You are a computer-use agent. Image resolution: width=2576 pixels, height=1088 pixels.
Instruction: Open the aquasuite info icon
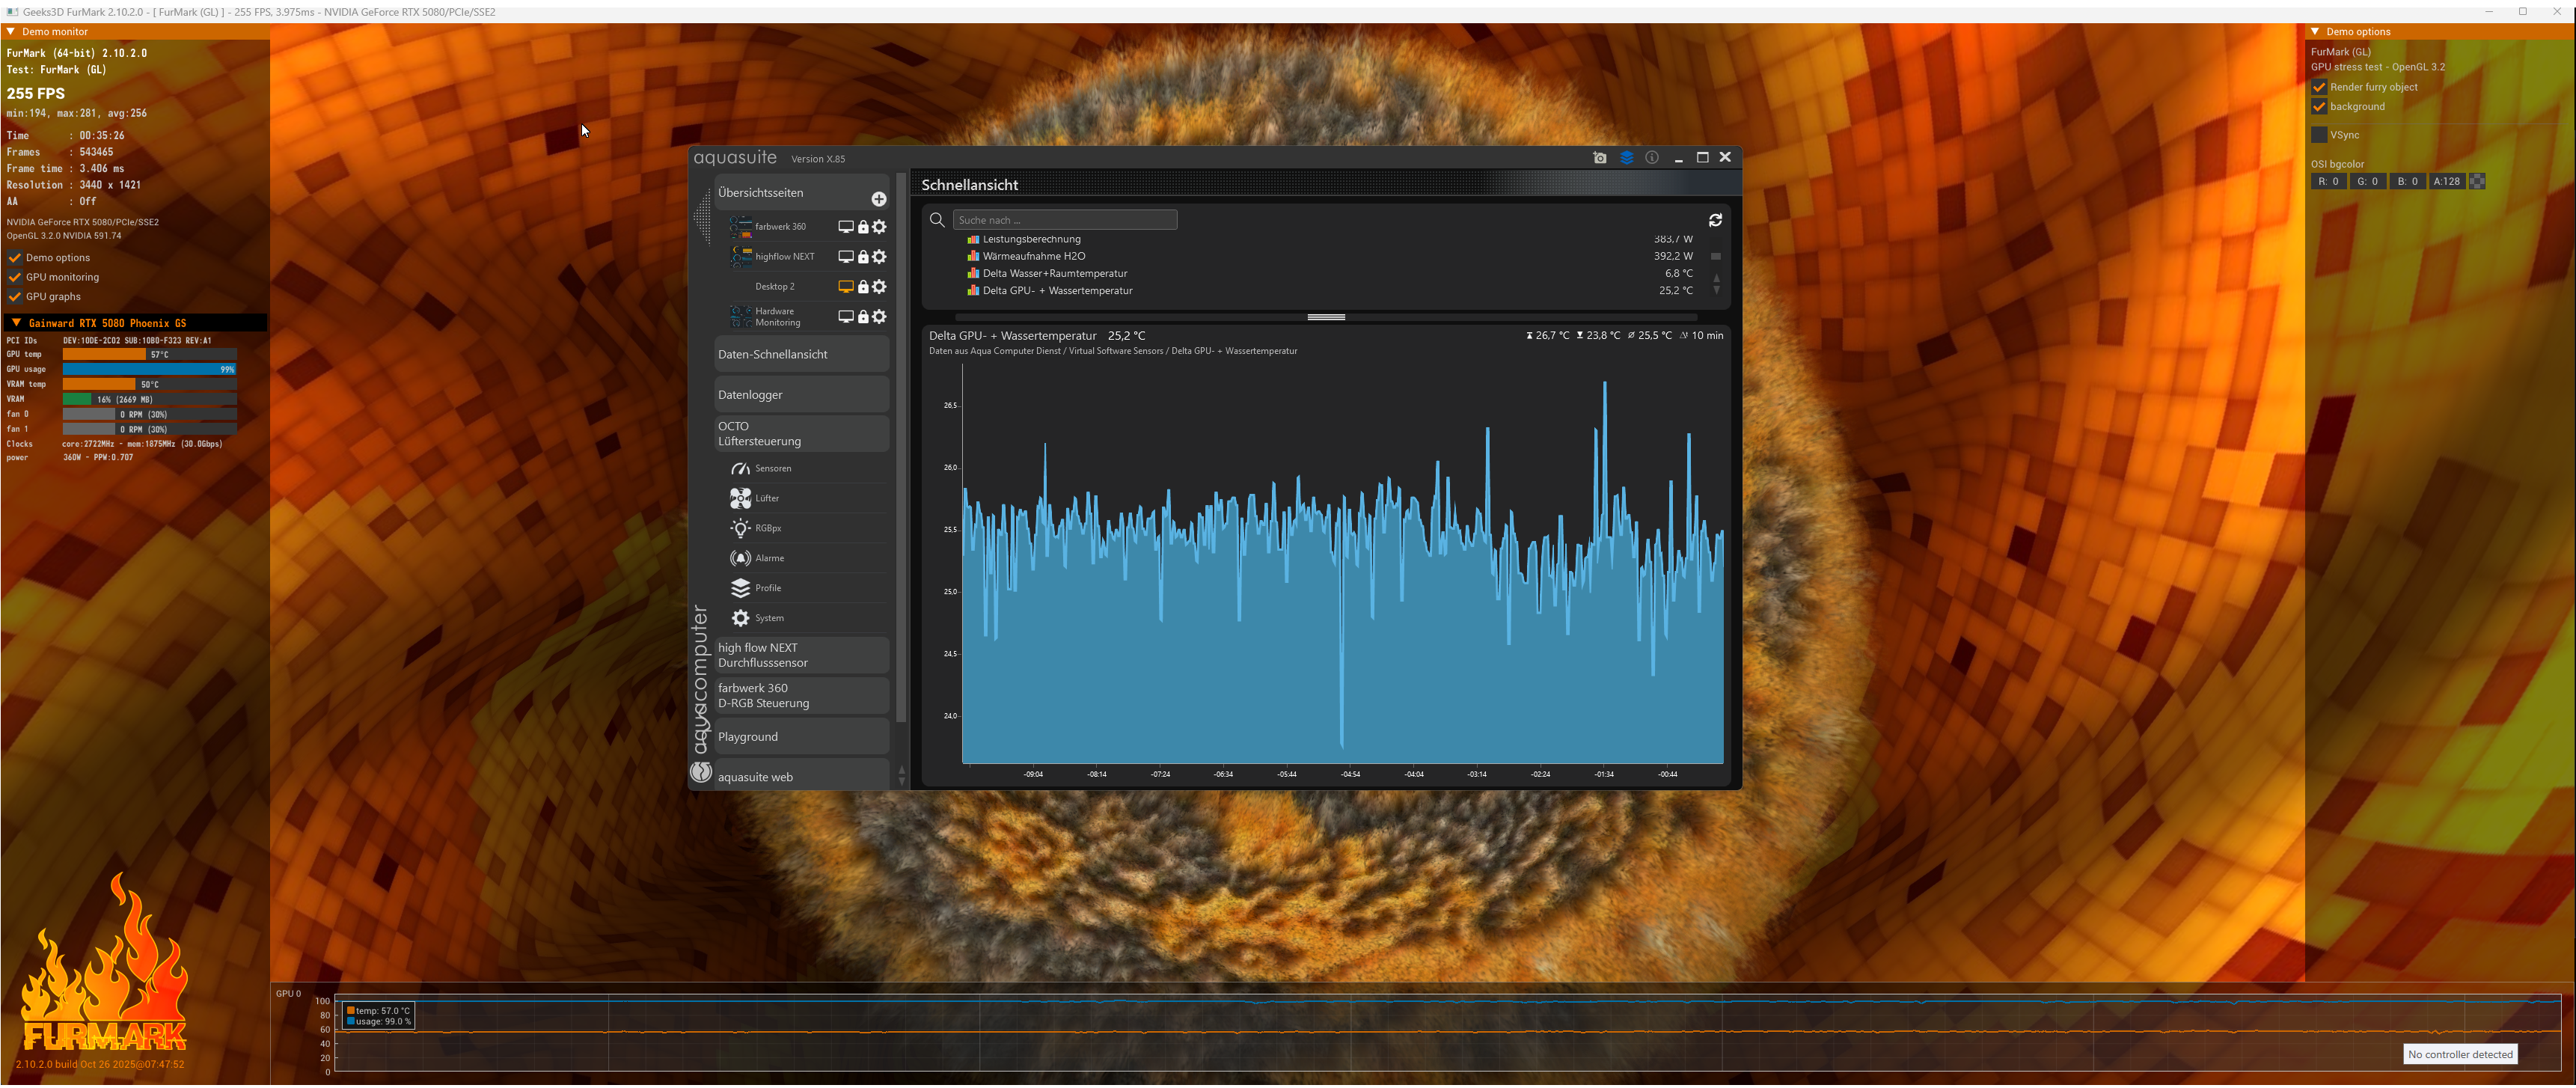(x=1652, y=158)
